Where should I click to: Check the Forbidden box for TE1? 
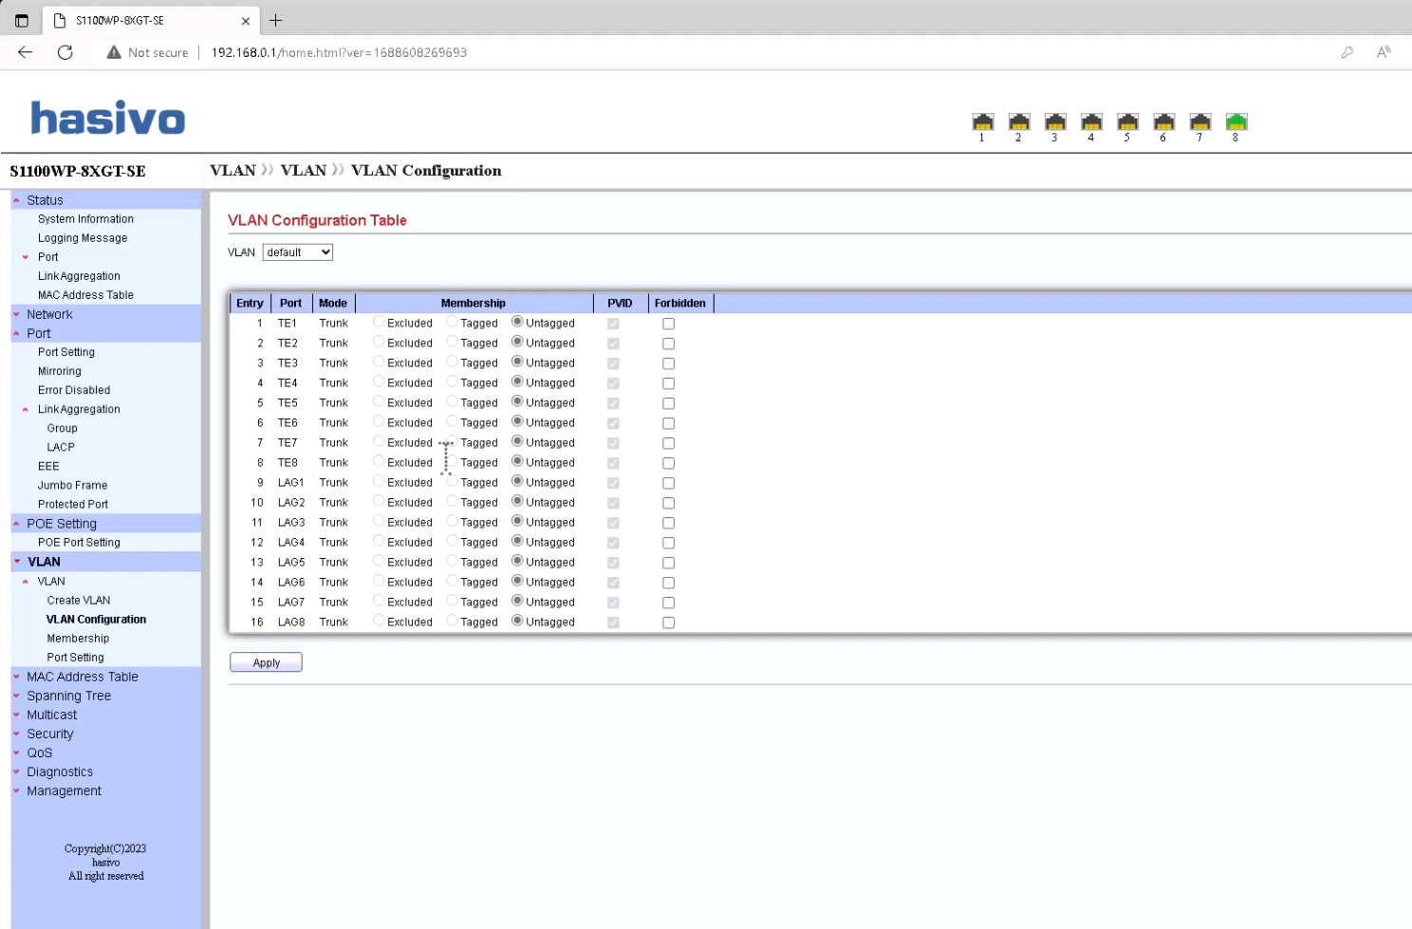668,324
